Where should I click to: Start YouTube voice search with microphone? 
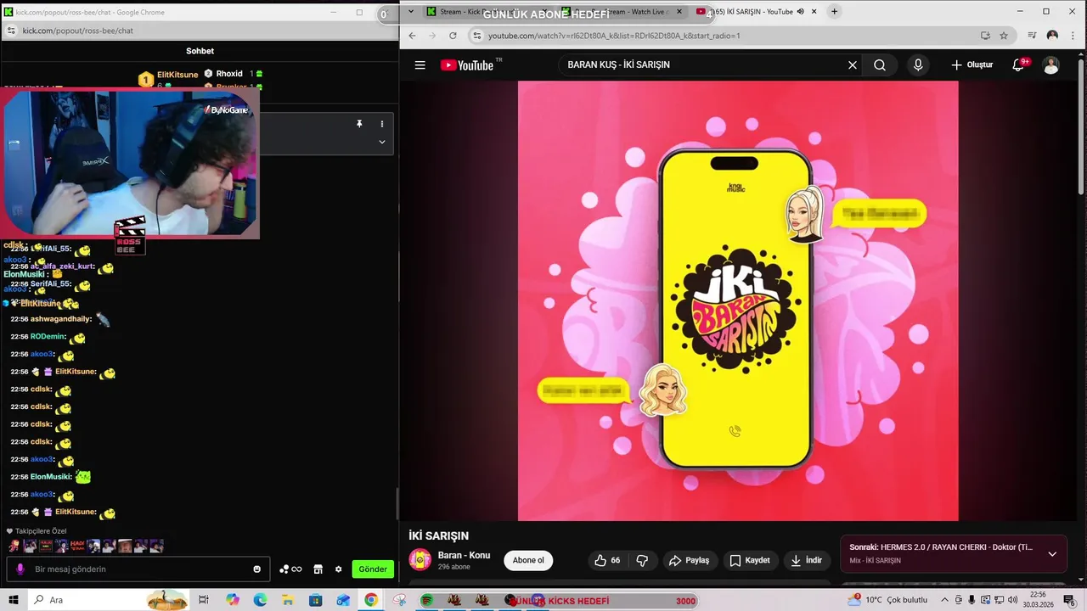click(x=918, y=65)
